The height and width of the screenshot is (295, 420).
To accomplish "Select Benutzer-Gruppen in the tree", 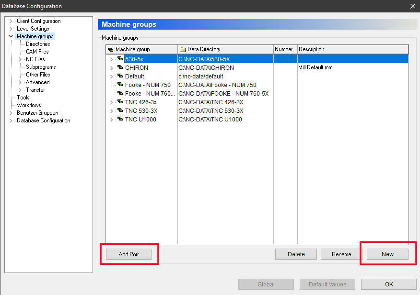I will (x=37, y=113).
